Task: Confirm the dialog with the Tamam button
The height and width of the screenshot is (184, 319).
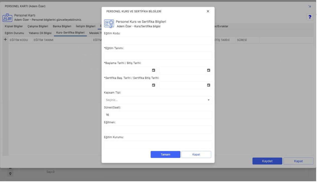Action: [165, 154]
